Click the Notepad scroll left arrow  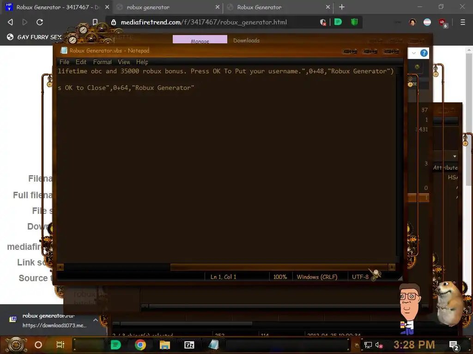coord(60,267)
